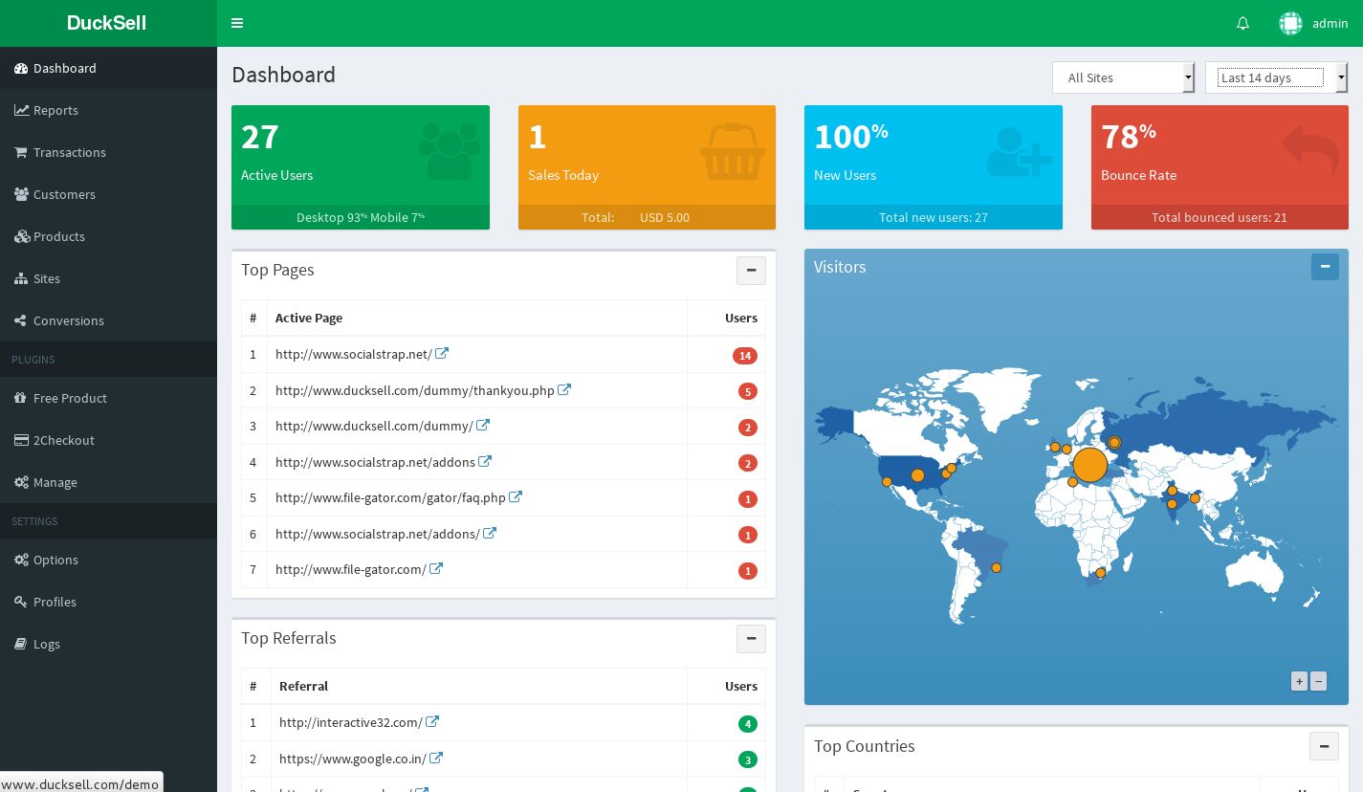Screen dimensions: 1363x792
Task: Click the notification bell icon
Action: pos(1242,24)
